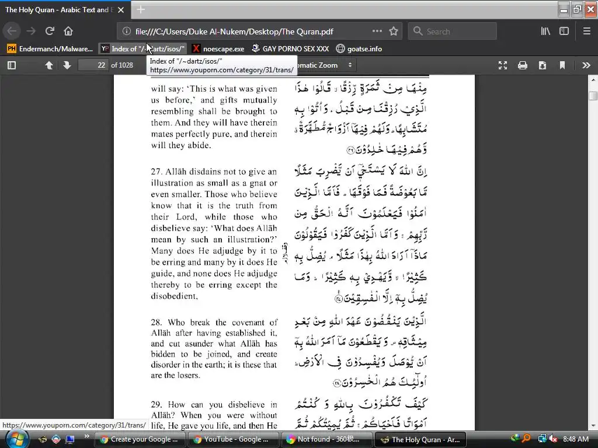
Task: Toggle the PDF viewer sidebar
Action: pos(12,65)
